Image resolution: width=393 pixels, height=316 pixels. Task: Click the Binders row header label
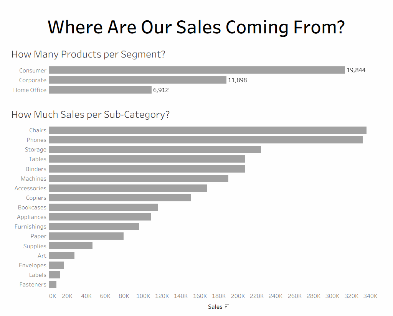[36, 169]
